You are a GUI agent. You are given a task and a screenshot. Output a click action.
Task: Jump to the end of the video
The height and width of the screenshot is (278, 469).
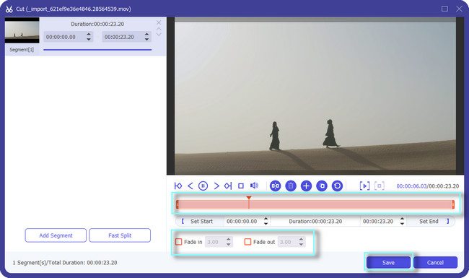pyautogui.click(x=228, y=186)
